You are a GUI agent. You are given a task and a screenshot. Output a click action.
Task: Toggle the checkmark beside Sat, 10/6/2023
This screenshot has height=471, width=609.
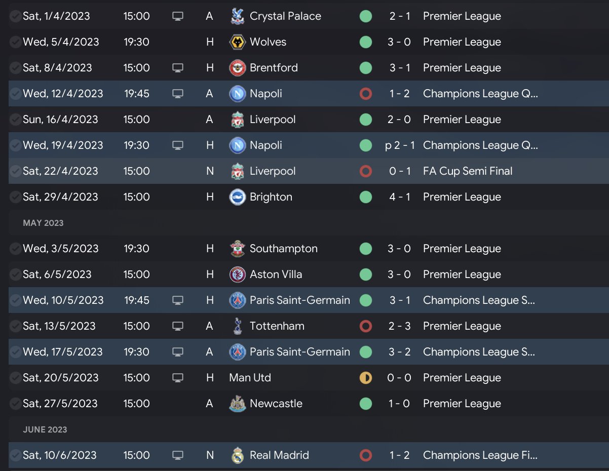click(x=15, y=455)
